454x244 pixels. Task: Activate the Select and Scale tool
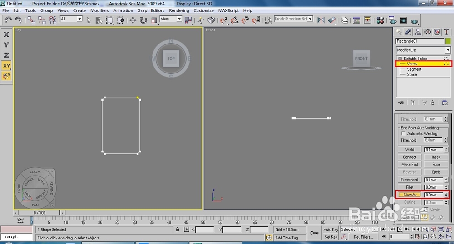pos(154,20)
